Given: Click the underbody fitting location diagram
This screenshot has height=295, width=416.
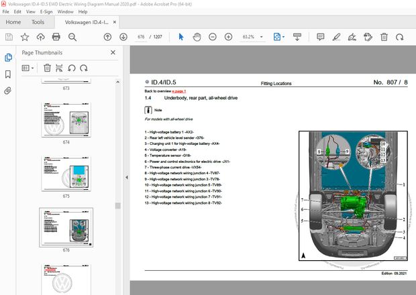Looking at the screenshot, I should [x=353, y=196].
